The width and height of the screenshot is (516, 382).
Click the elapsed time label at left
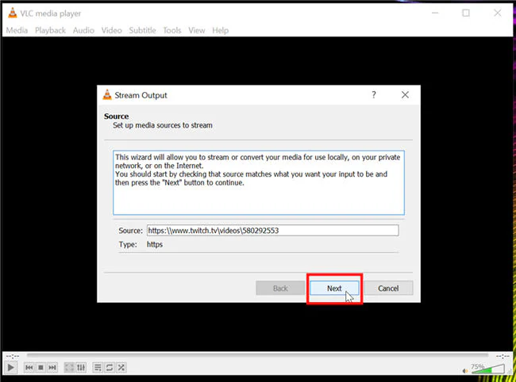13,356
